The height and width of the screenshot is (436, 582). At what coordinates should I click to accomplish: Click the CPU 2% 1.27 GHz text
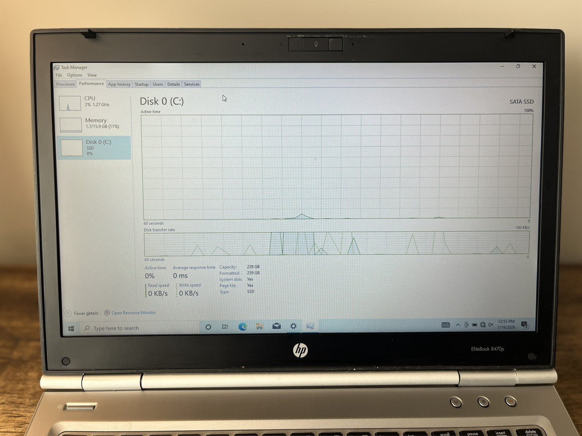click(x=97, y=105)
